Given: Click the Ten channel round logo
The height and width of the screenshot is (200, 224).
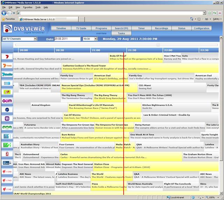Looking at the screenshot, I should coord(7,110).
